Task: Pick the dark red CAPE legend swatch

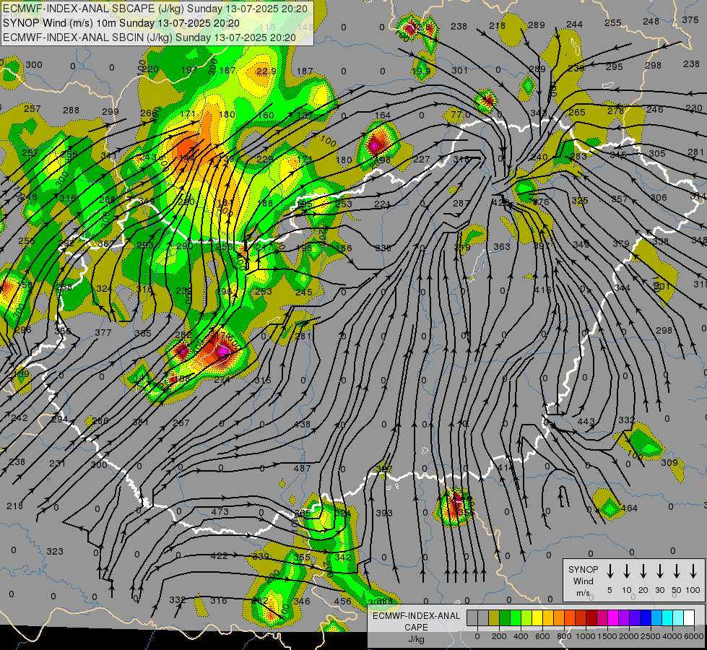Action: click(591, 618)
